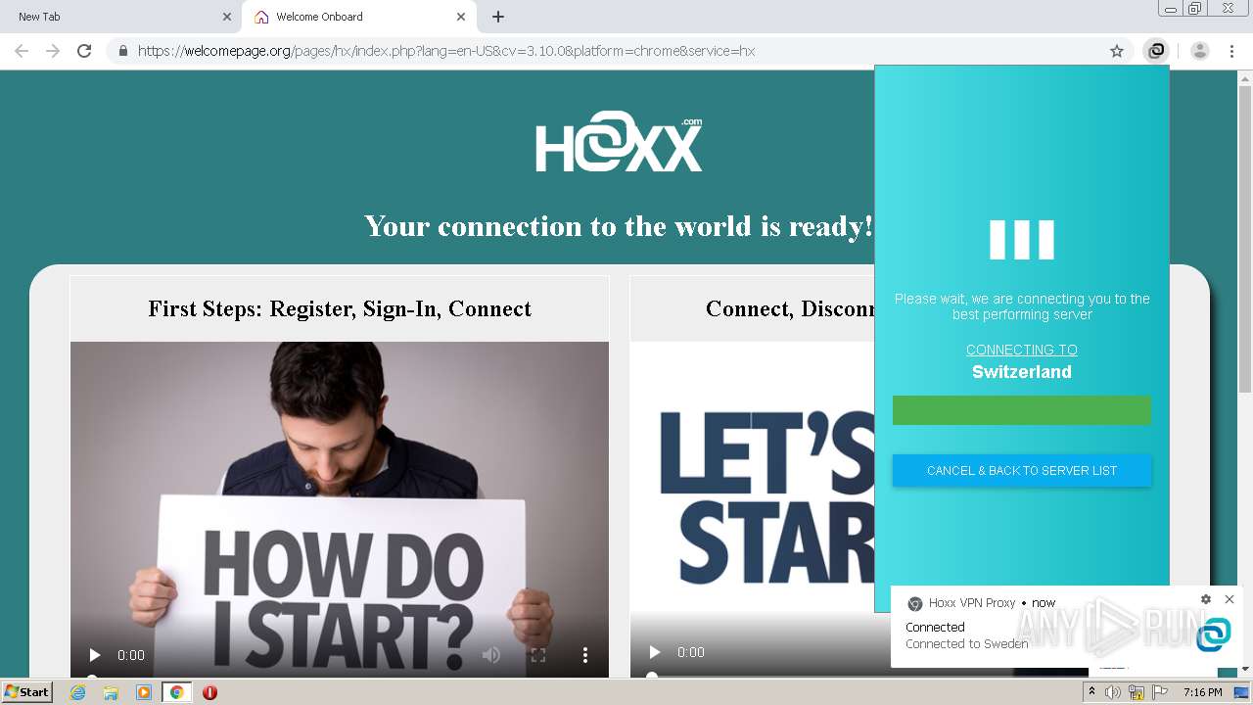Viewport: 1253px width, 705px height.
Task: Open Chrome's three-dot menu
Action: (x=1232, y=51)
